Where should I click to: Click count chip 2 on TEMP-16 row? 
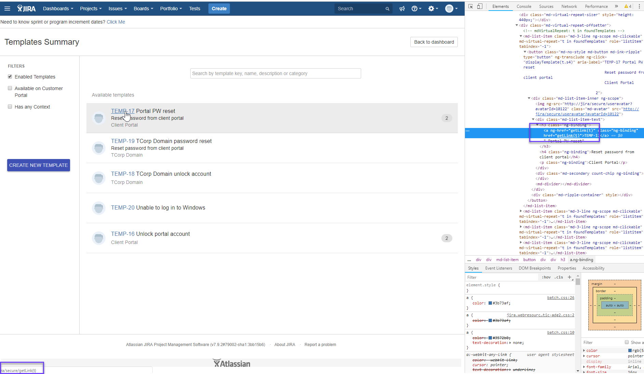click(x=447, y=238)
